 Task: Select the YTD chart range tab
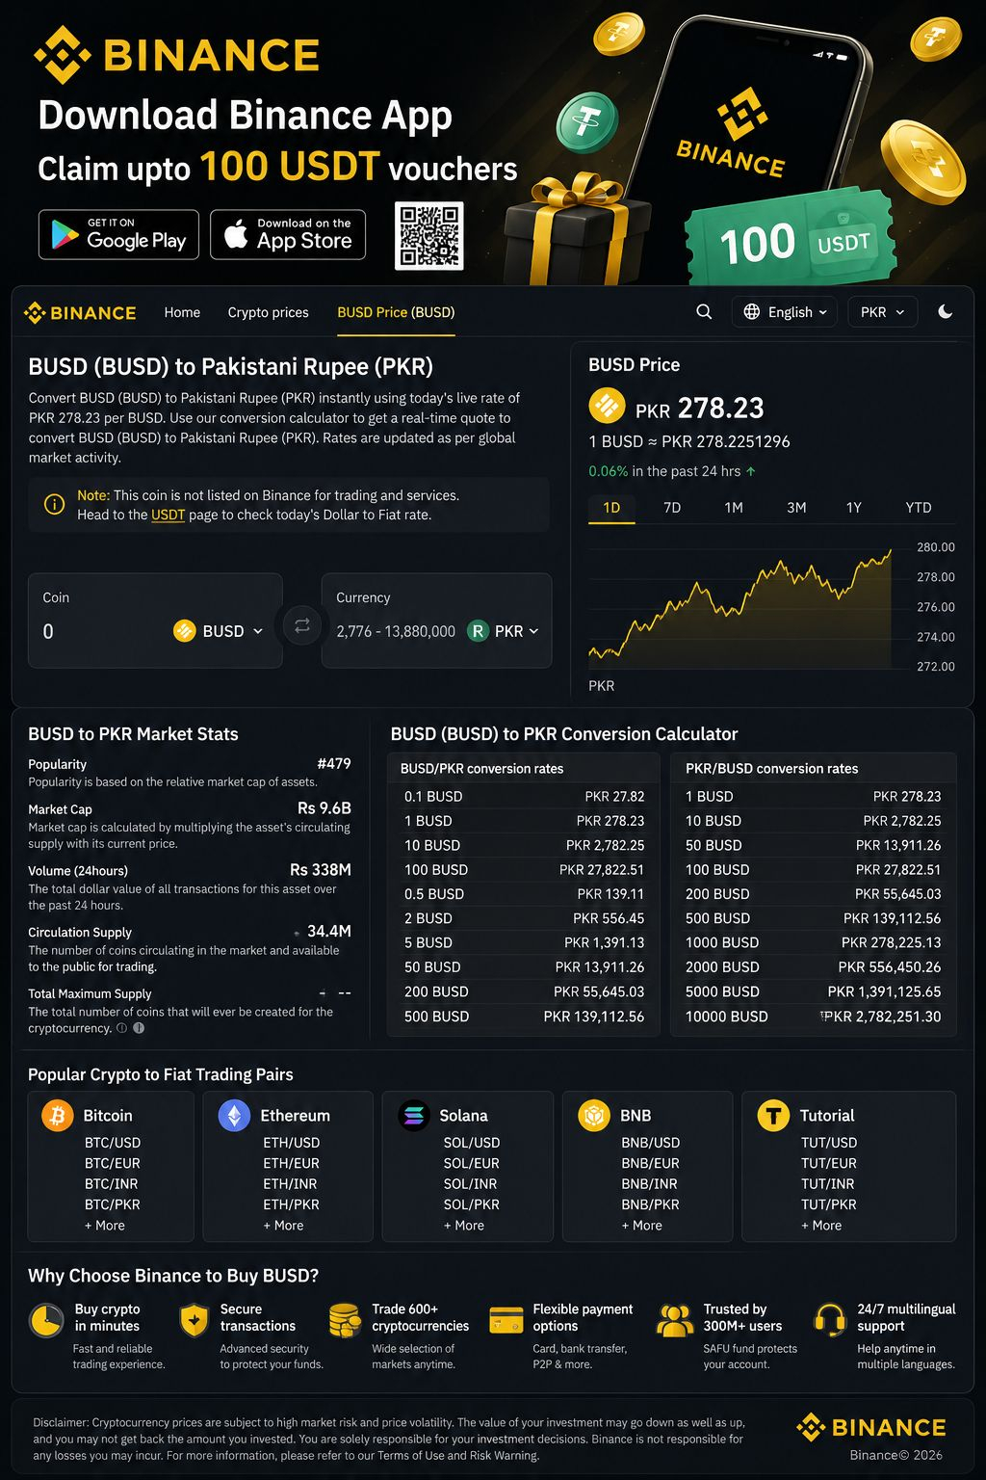pos(919,507)
